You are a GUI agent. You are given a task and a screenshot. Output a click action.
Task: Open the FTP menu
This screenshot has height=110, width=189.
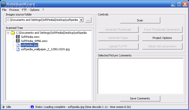24,10
